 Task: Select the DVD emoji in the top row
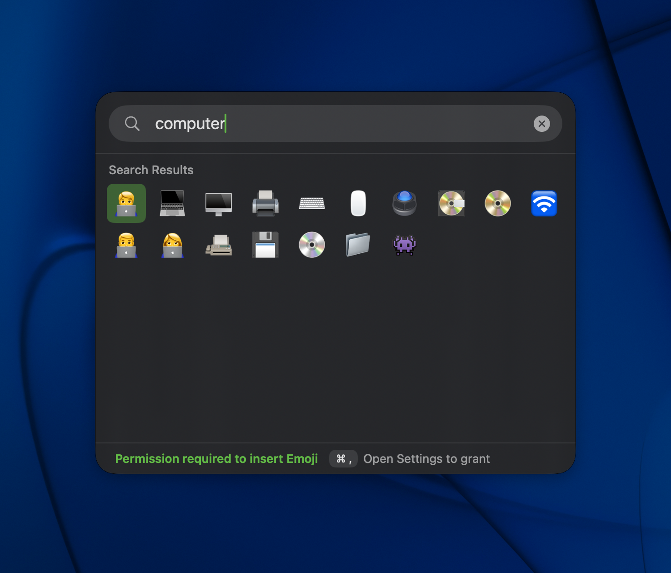point(497,203)
